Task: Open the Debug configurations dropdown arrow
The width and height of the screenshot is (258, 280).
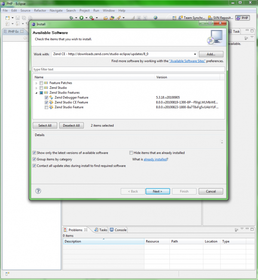Action: (x=76, y=18)
